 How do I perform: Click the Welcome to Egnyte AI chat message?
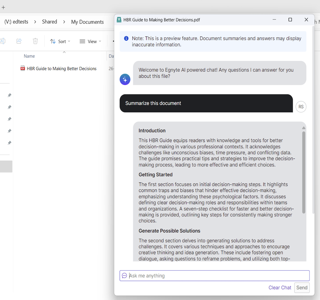(x=220, y=73)
